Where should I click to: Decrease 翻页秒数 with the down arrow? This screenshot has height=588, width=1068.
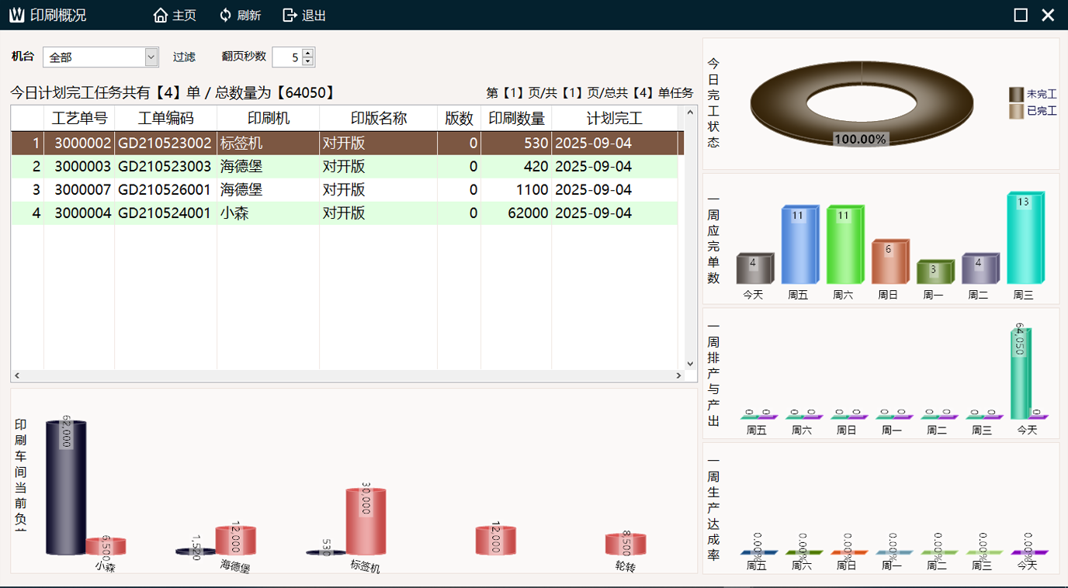click(x=308, y=61)
